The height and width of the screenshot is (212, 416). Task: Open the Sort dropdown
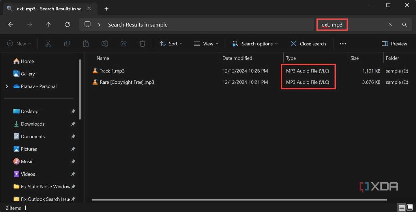pos(171,44)
